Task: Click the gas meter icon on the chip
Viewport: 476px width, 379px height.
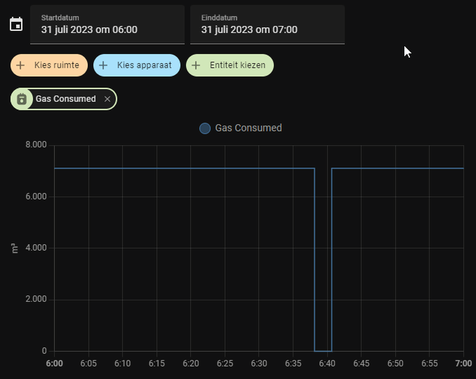Action: click(22, 99)
